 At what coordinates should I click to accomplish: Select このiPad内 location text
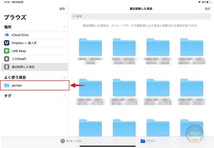click(19, 59)
